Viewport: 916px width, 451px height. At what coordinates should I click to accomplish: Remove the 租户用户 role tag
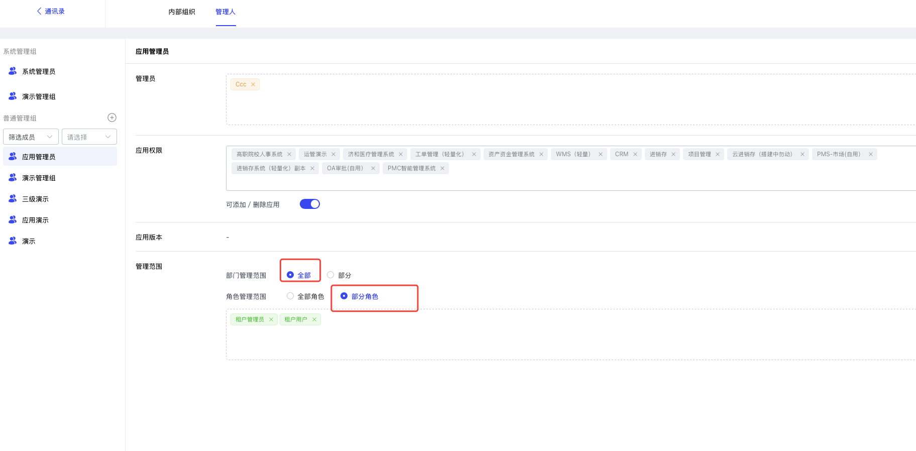click(x=314, y=319)
